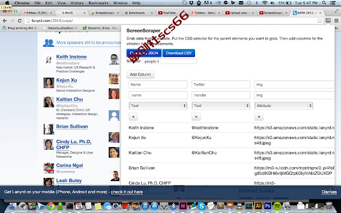Open the Dynamic Drive bookmark
341x213 pixels.
point(101,28)
